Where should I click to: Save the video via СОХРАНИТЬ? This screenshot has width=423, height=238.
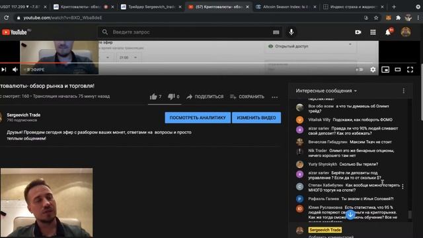(x=247, y=97)
